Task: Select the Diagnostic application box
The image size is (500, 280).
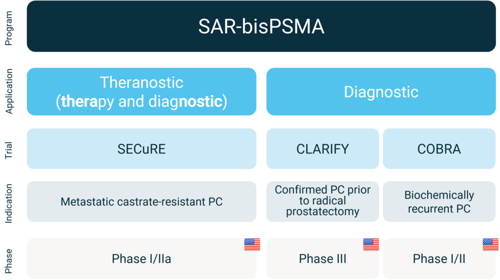Action: coord(381,92)
